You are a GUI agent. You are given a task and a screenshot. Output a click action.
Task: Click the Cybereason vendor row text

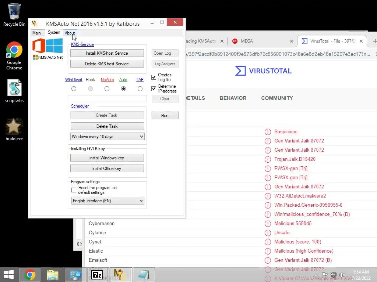click(102, 224)
